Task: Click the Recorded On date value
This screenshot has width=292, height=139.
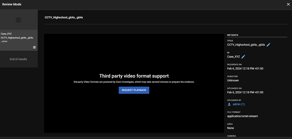Action: pyautogui.click(x=245, y=68)
